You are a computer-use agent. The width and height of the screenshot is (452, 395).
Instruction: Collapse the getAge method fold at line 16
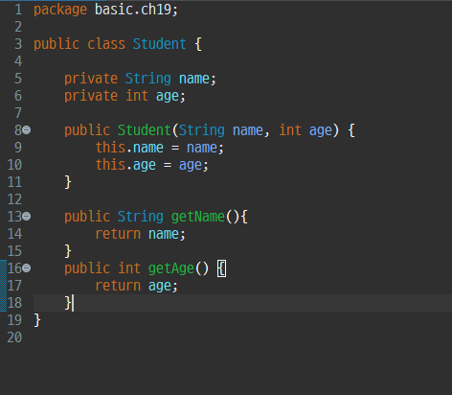coord(27,268)
